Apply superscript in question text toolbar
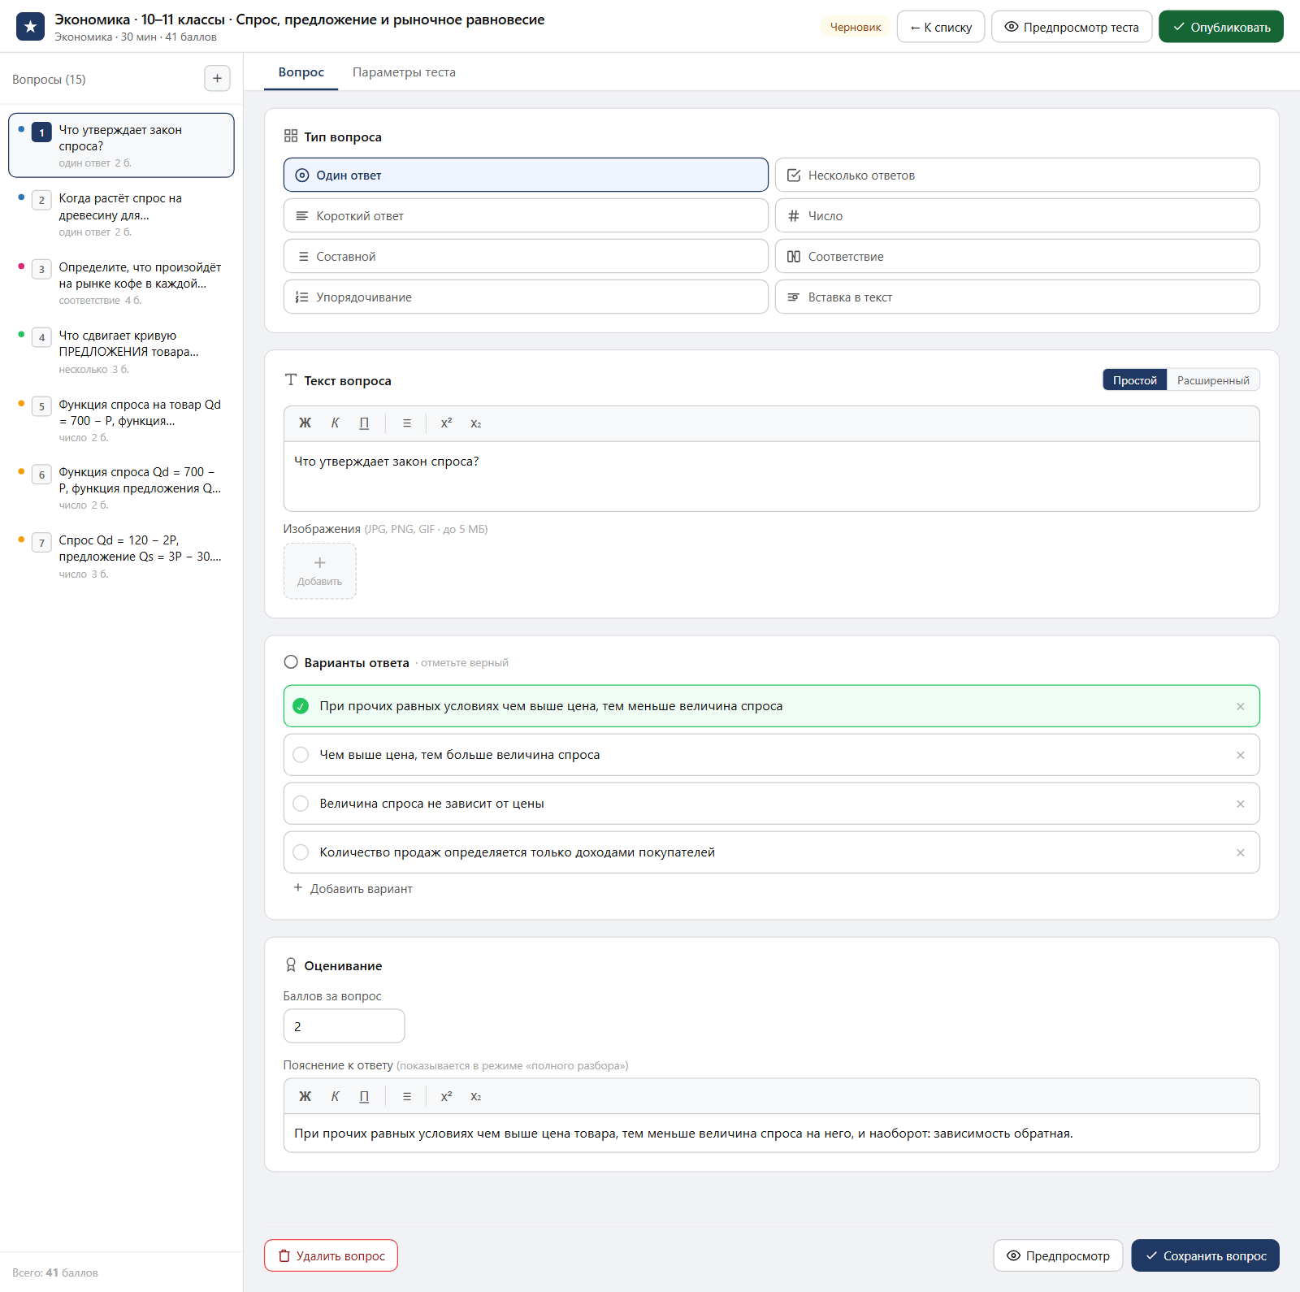 coord(446,423)
